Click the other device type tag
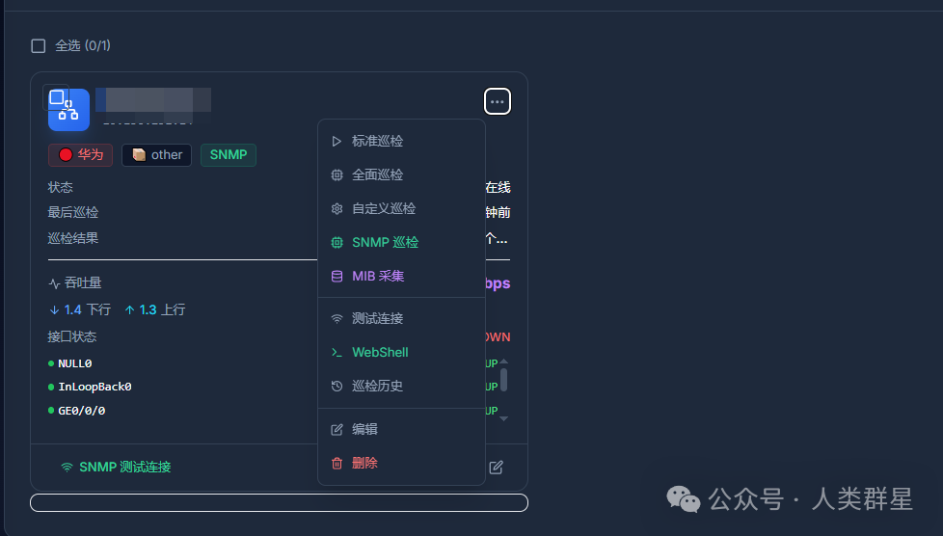The width and height of the screenshot is (943, 536). (156, 154)
